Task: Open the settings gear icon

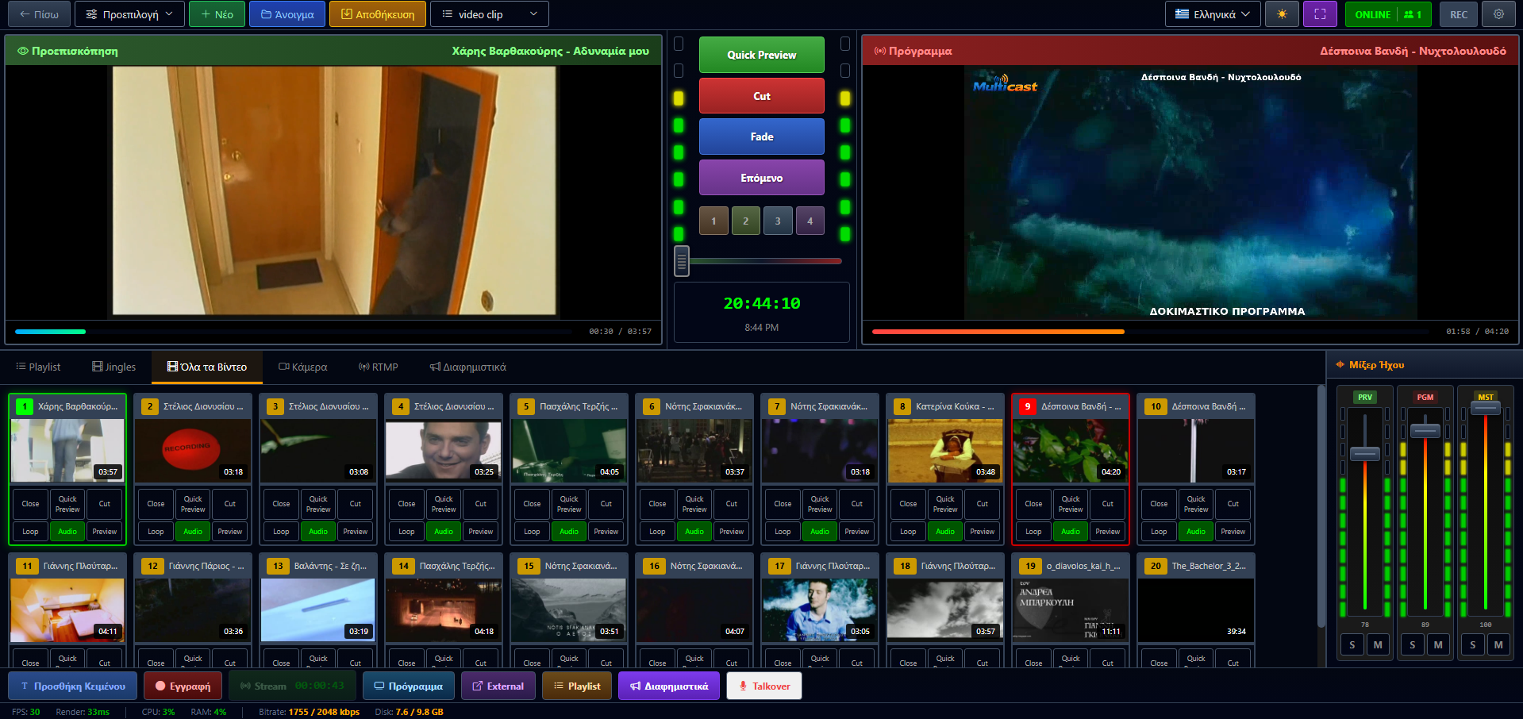Action: click(x=1500, y=13)
